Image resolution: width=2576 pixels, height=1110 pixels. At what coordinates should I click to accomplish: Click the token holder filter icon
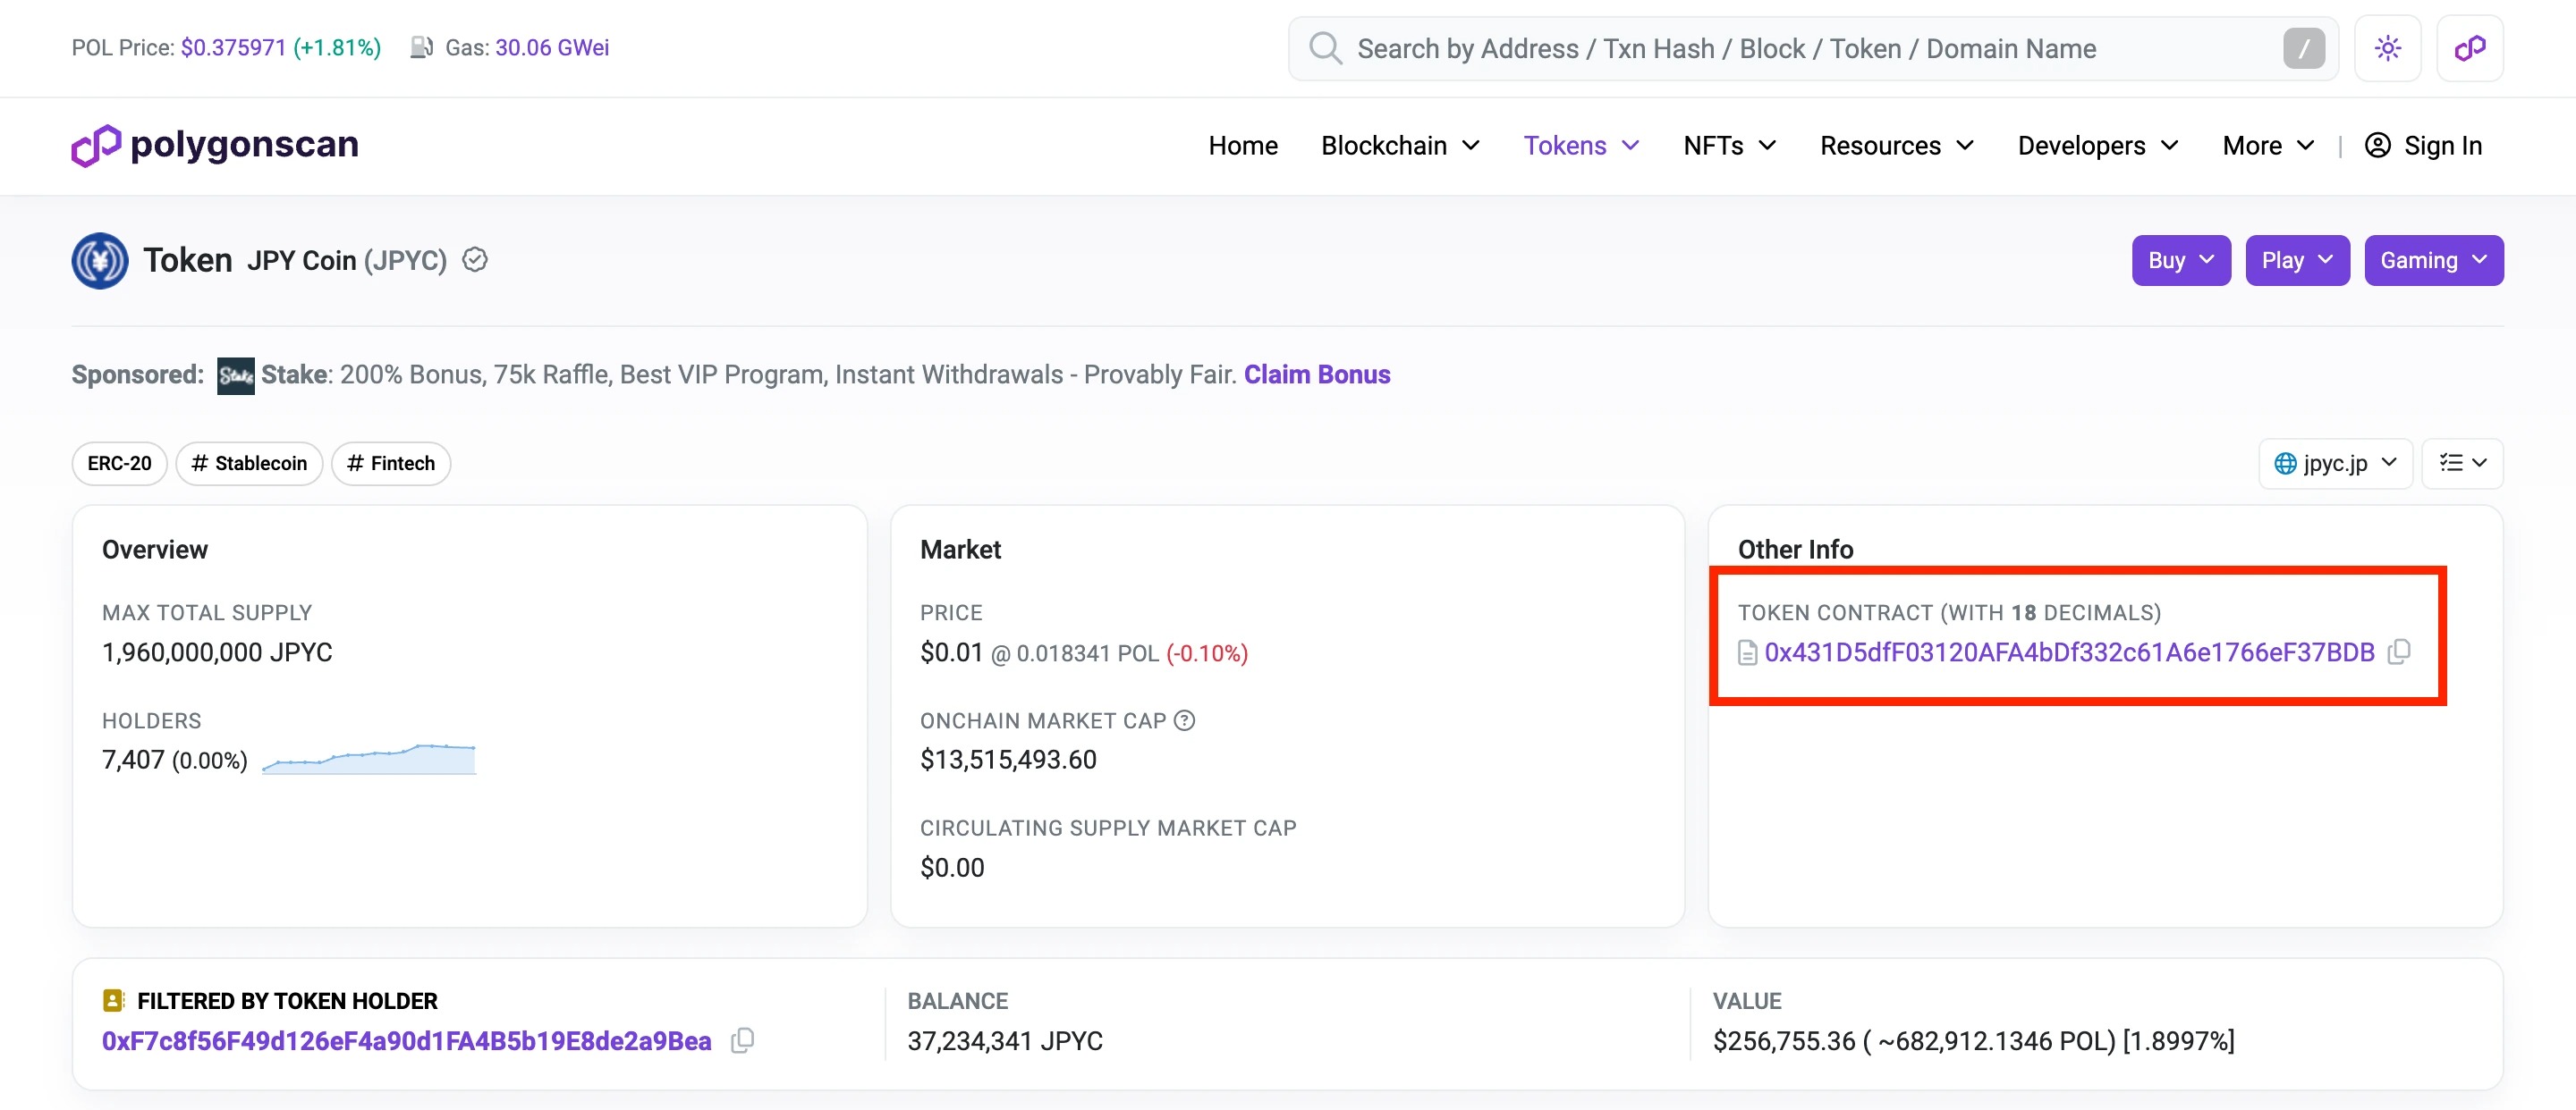tap(113, 1000)
